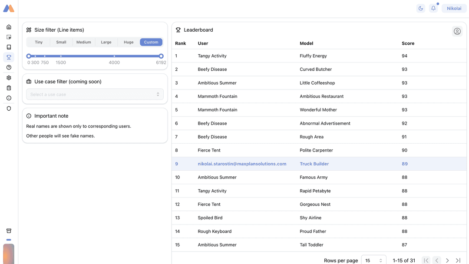Select the Small size filter
Viewport: 469px width, 264px height.
tap(61, 42)
